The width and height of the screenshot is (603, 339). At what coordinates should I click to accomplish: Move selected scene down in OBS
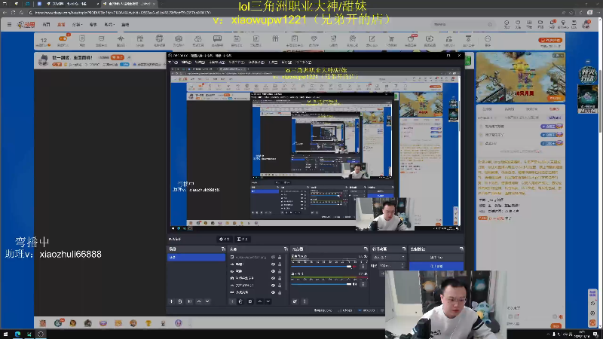(x=207, y=301)
